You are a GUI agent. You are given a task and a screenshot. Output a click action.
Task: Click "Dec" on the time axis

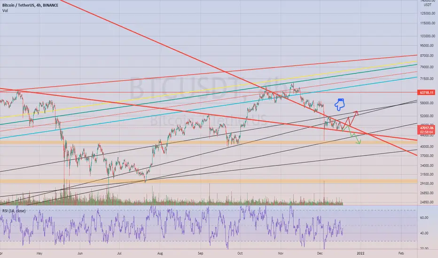(x=320, y=253)
